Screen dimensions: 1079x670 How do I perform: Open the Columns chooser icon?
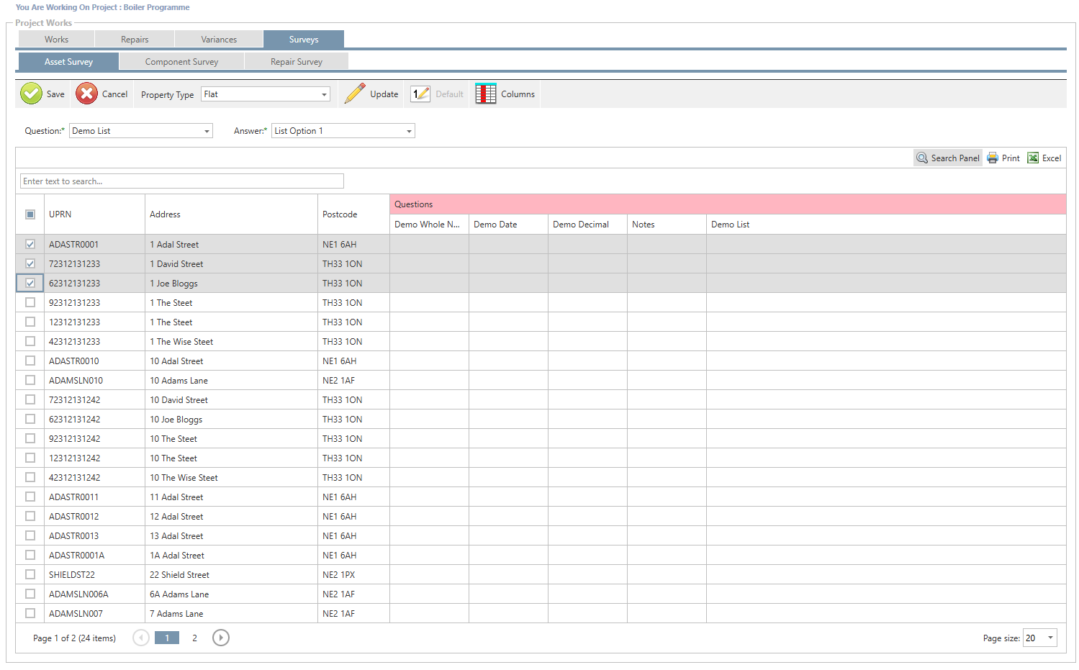pyautogui.click(x=486, y=94)
